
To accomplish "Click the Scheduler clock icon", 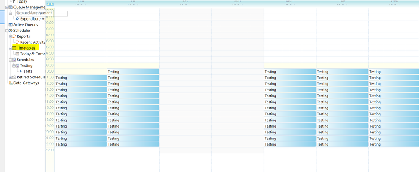I will pos(10,31).
